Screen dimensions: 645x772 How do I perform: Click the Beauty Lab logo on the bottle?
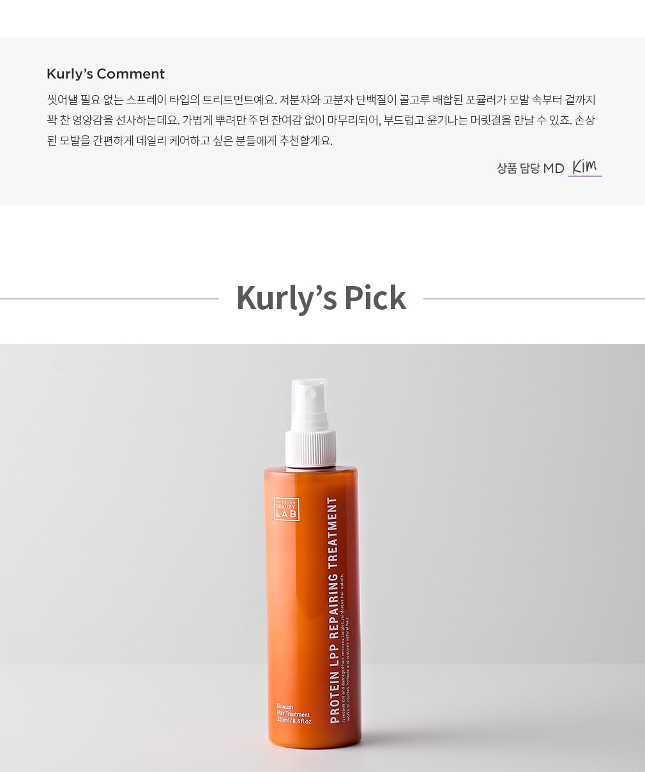coord(286,509)
